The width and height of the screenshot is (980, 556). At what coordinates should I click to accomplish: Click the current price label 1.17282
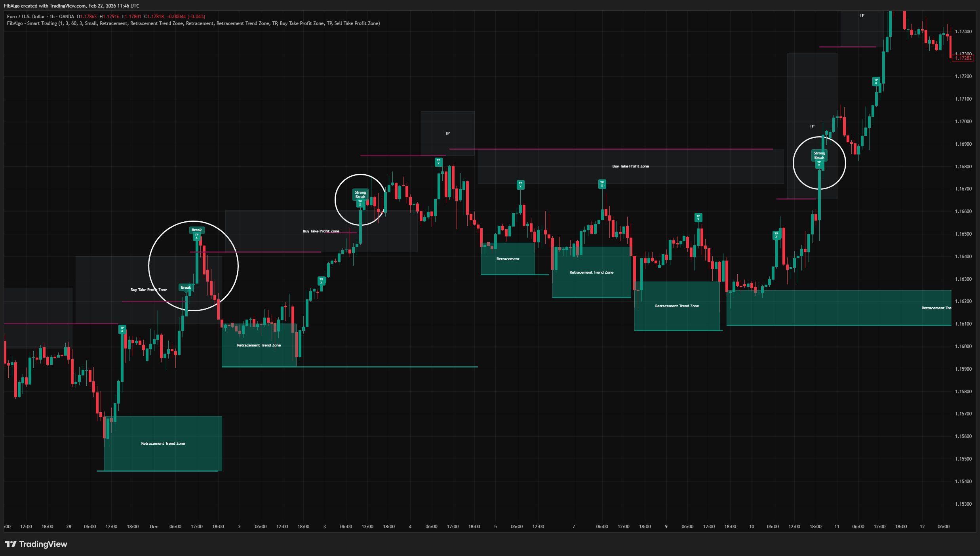963,58
